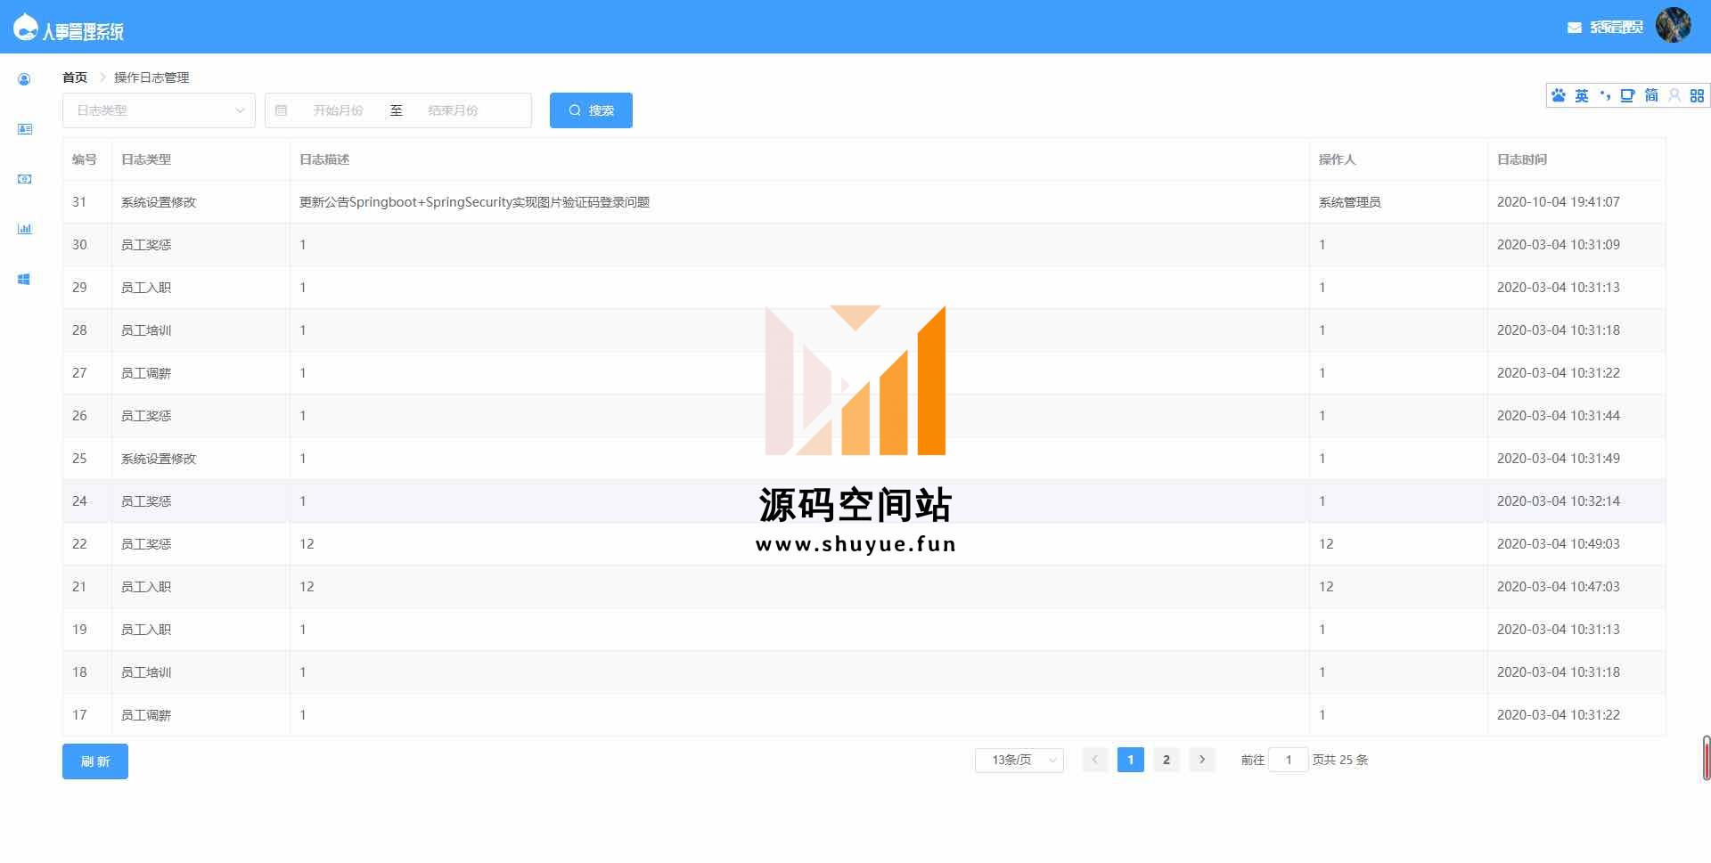Click timestamp 2020-03-04 10:31:09
Image resolution: width=1711 pixels, height=863 pixels.
1559,245
